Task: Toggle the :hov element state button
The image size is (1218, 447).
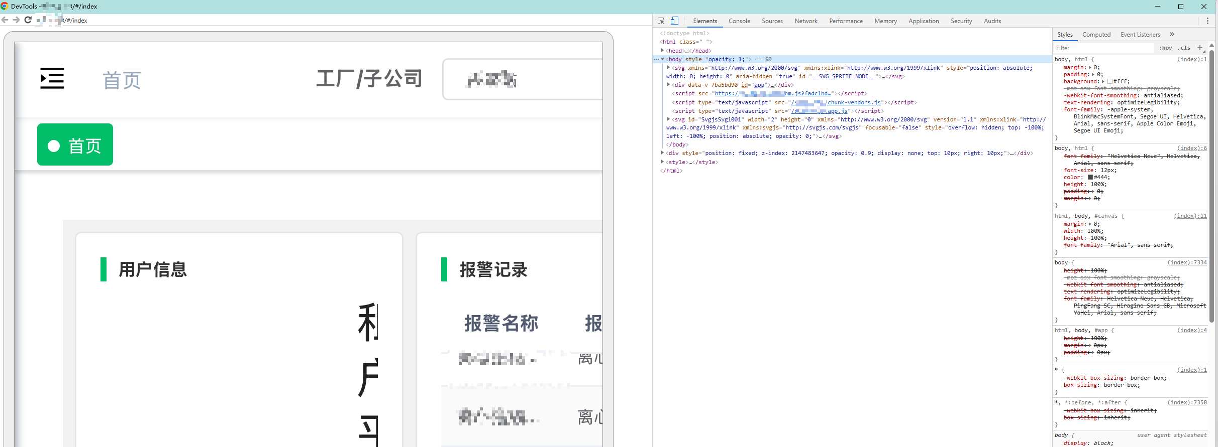Action: (x=1166, y=48)
